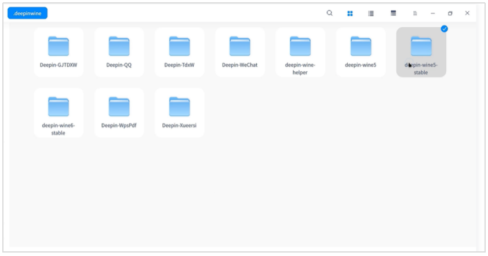Select the Deepin-Xueersi folder

[x=179, y=107]
